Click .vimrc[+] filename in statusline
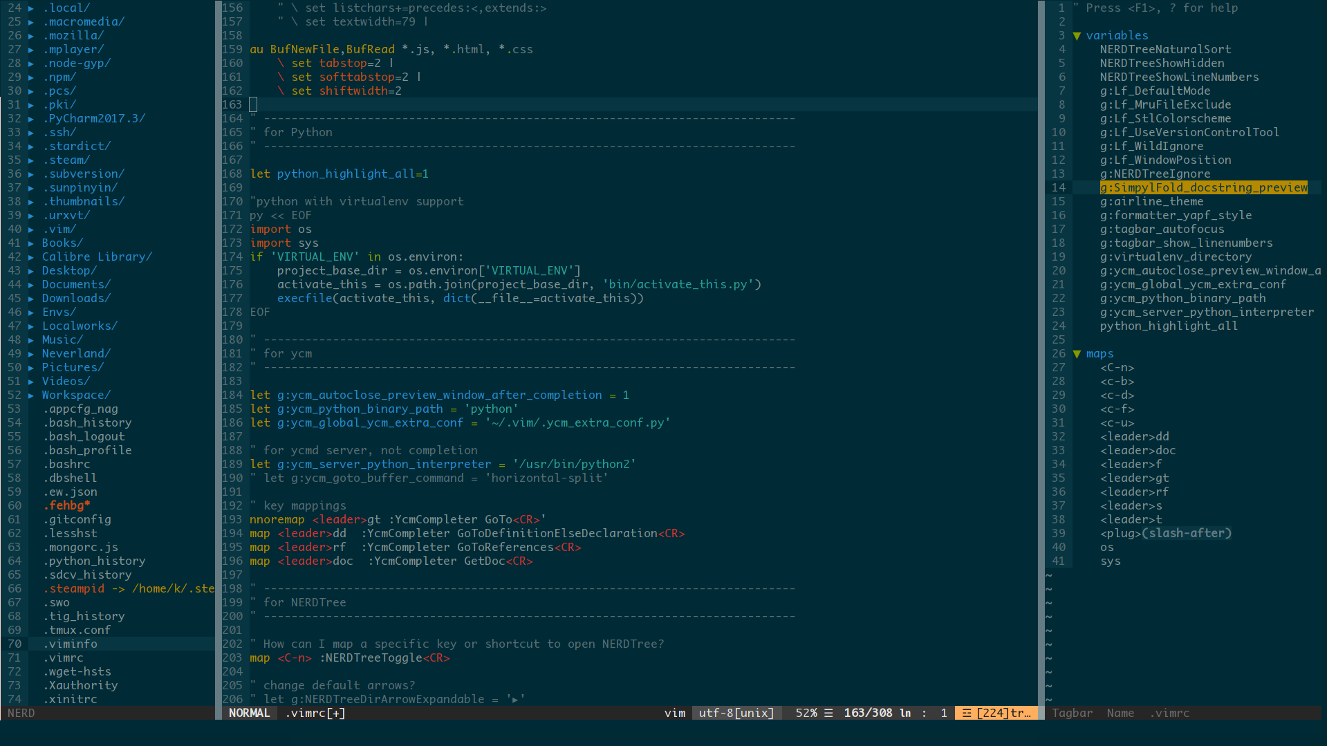1327x746 pixels. tap(315, 713)
